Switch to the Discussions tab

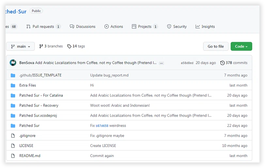[x=83, y=26]
